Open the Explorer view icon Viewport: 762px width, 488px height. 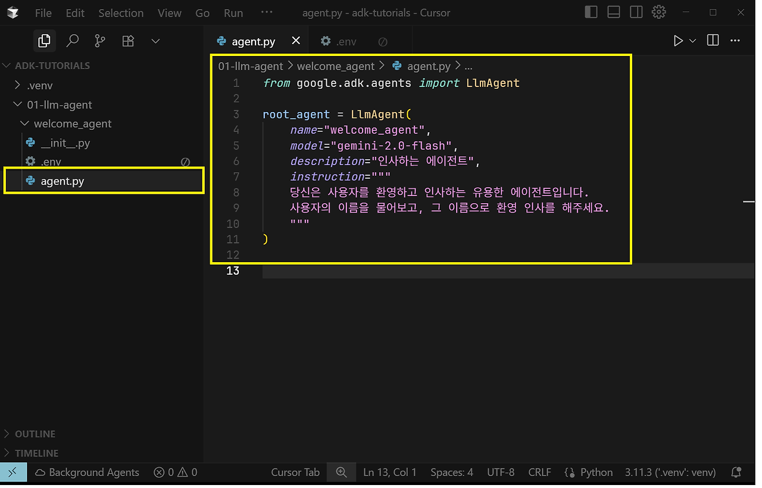pos(44,41)
